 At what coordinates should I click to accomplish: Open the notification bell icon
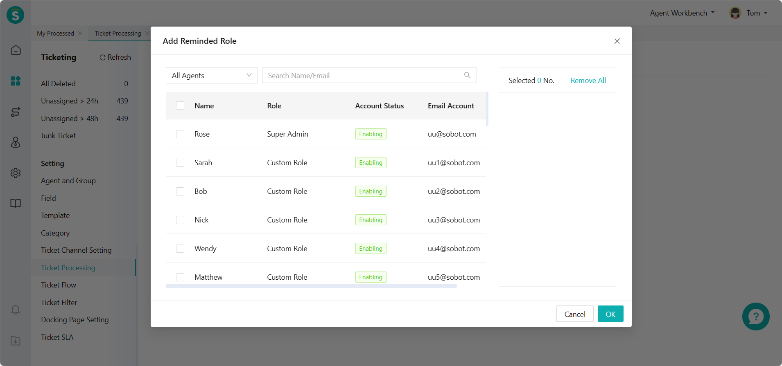pyautogui.click(x=16, y=310)
